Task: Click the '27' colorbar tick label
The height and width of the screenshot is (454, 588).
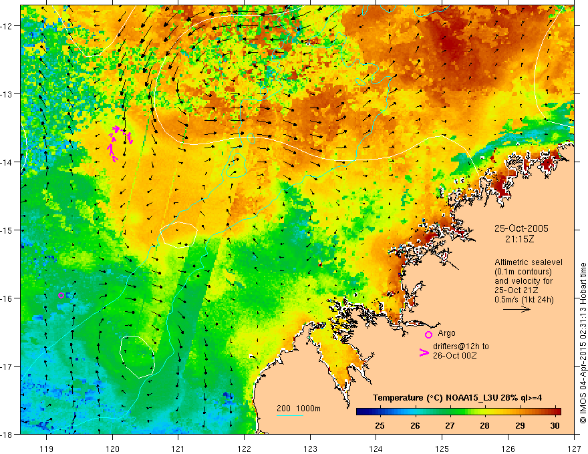Action: (x=450, y=425)
